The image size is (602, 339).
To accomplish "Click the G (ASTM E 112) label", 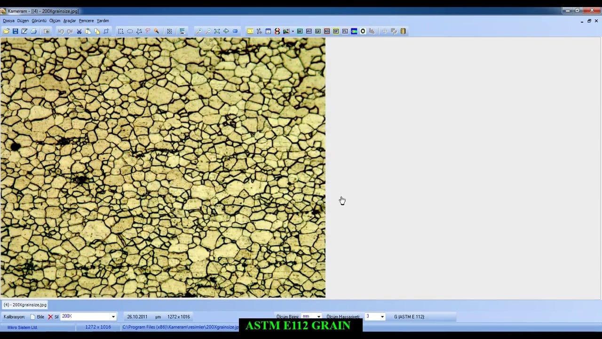I will 409,317.
